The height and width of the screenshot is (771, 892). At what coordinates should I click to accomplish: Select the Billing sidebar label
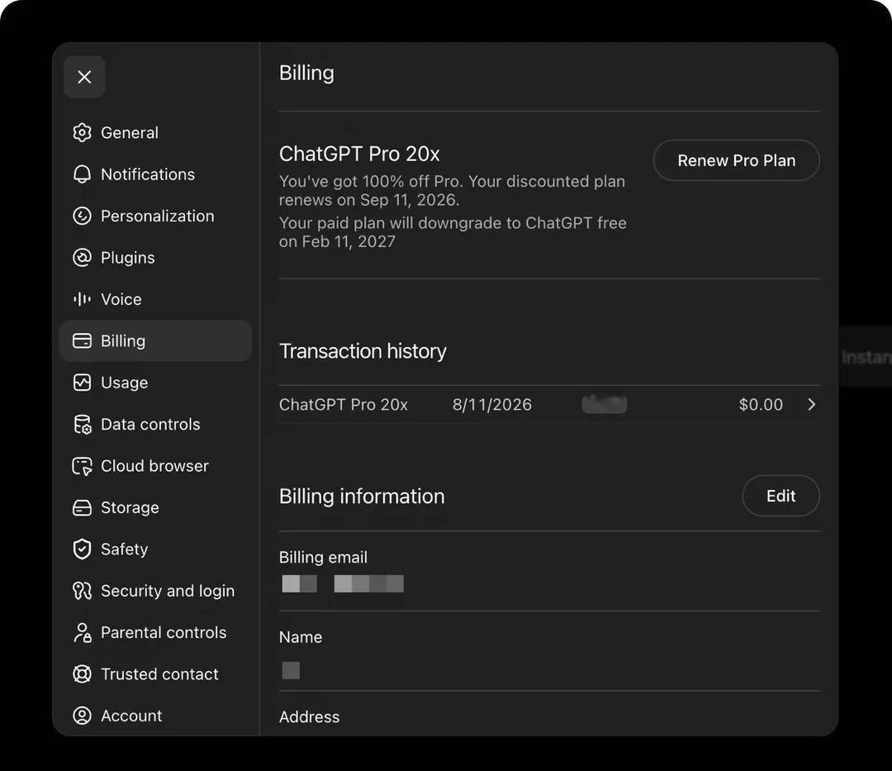123,340
